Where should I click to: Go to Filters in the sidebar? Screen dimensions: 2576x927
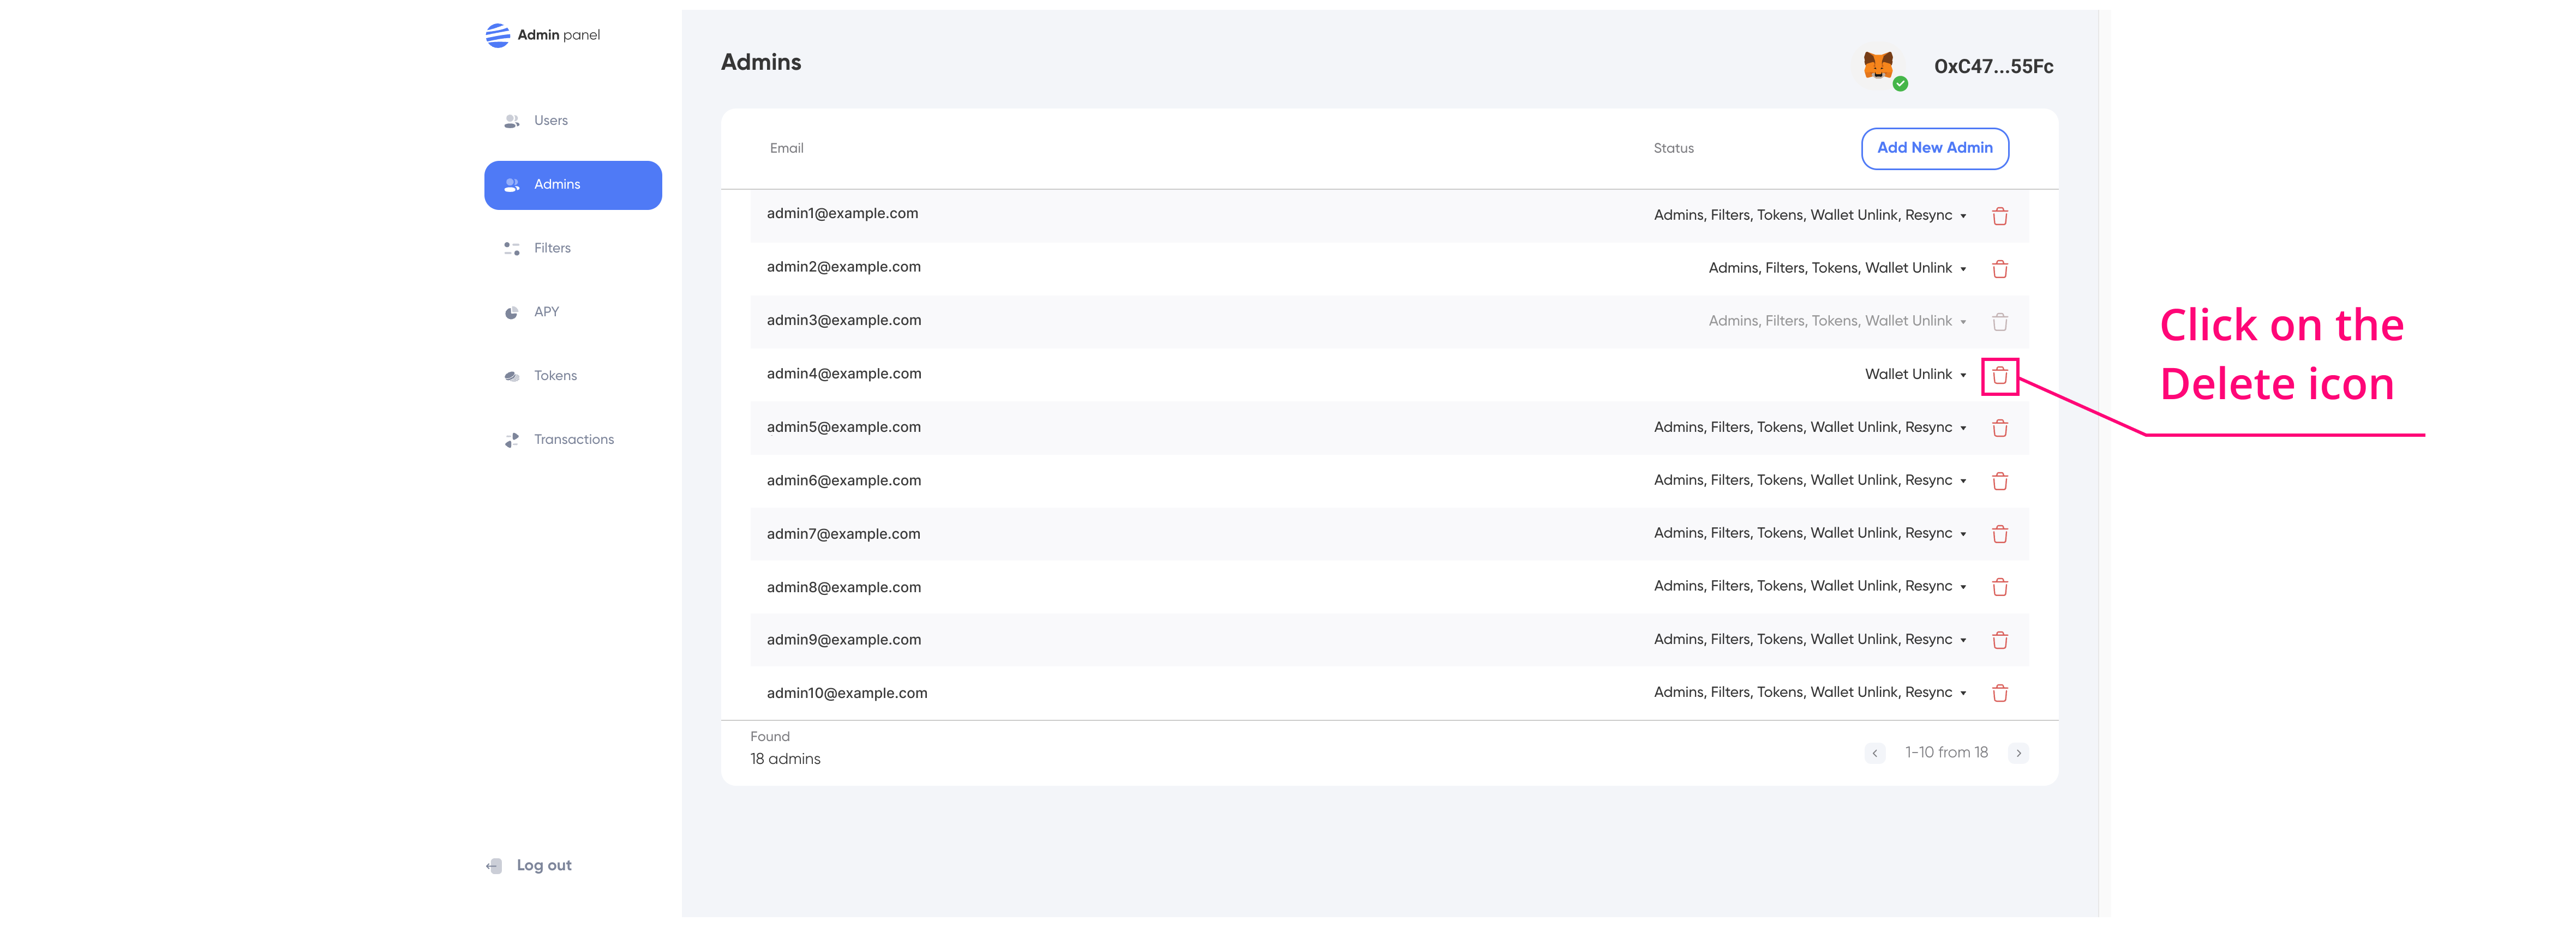[x=551, y=248]
